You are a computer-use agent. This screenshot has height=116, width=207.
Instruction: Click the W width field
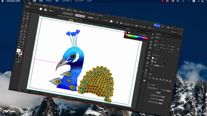(173, 47)
